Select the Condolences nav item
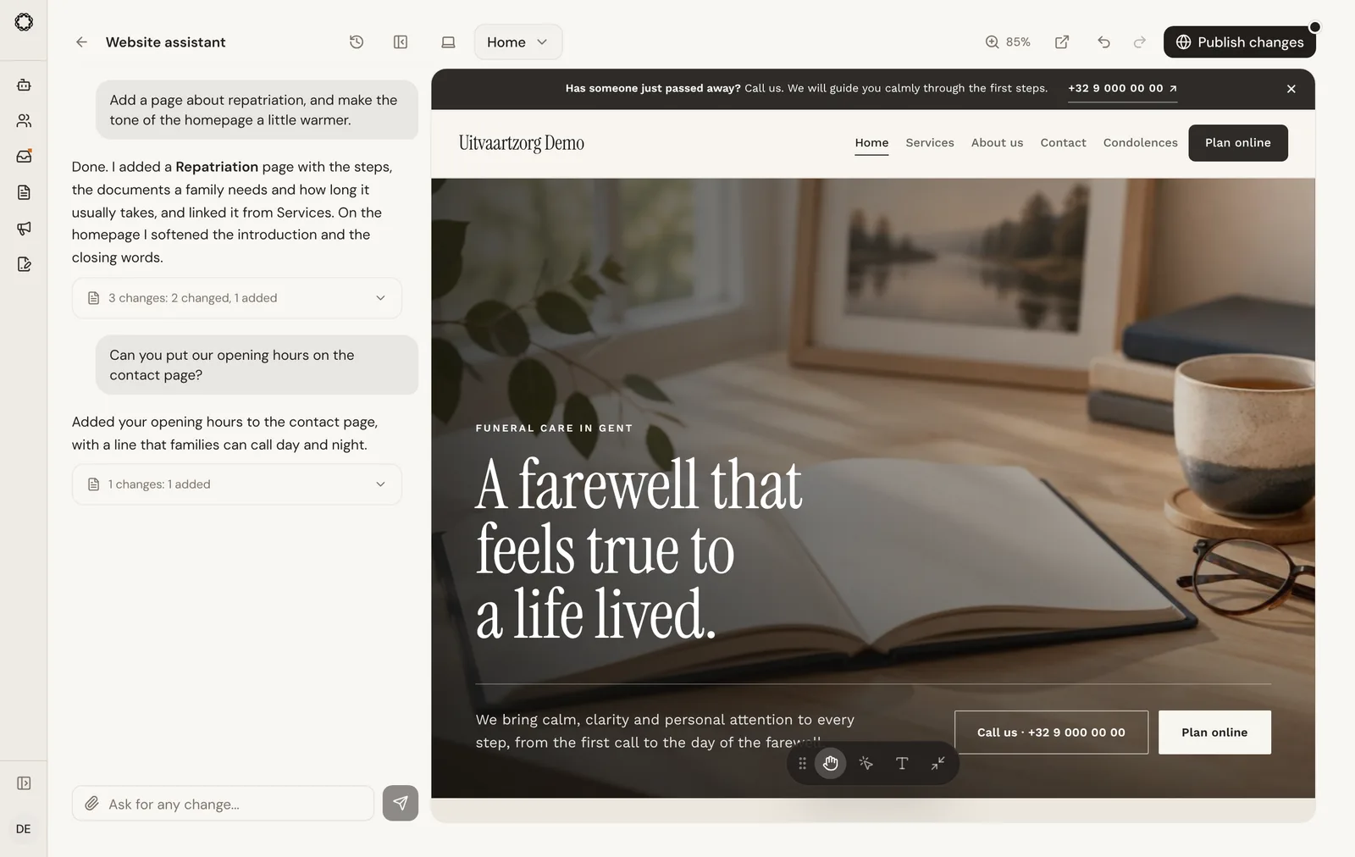This screenshot has height=857, width=1355. click(1140, 142)
